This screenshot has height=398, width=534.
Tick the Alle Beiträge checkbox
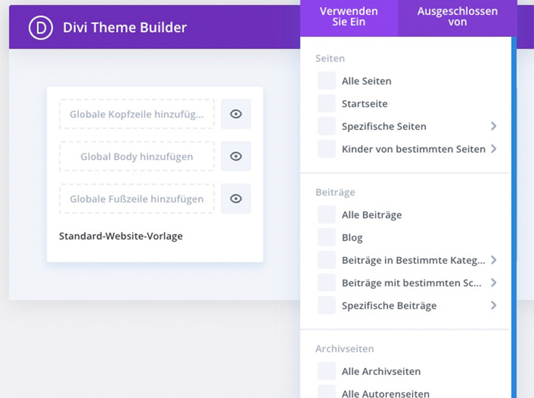(326, 215)
